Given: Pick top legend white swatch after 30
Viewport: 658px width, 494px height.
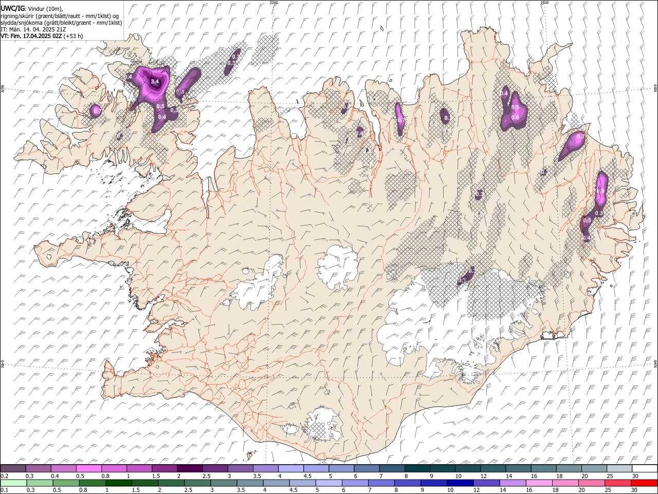Looking at the screenshot, I should (645, 468).
